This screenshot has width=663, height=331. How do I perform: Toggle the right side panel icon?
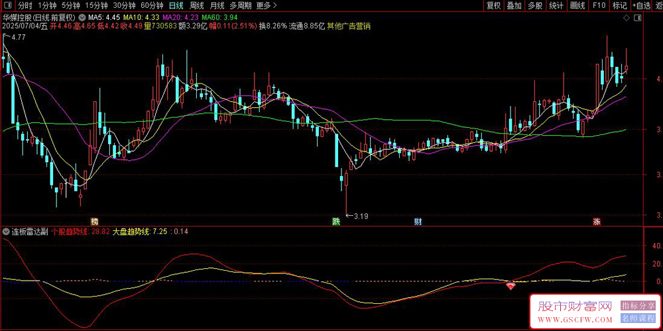point(638,18)
